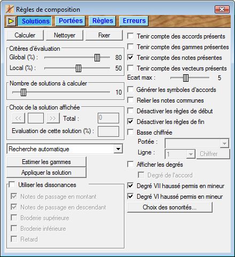Image resolution: width=235 pixels, height=257 pixels.
Task: Open the Erreurs tab
Action: 134,21
